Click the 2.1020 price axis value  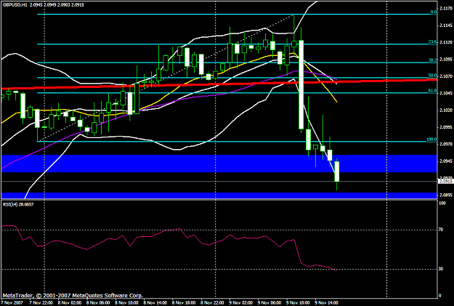(445, 110)
